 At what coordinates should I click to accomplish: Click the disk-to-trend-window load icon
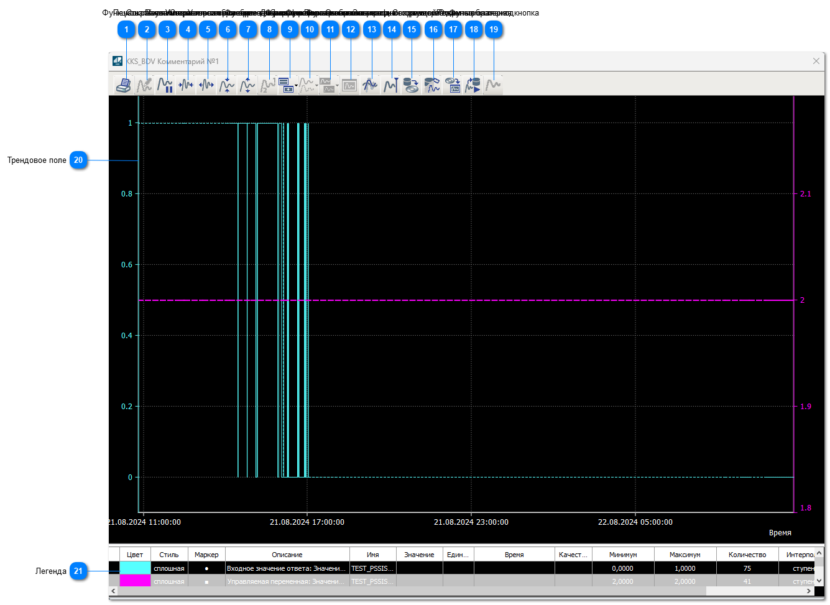[452, 85]
